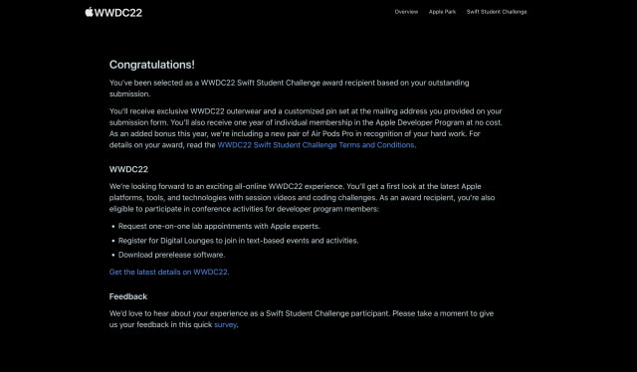The width and height of the screenshot is (637, 372).
Task: Click the one-on-one lab appointments bullet
Action: pyautogui.click(x=219, y=226)
